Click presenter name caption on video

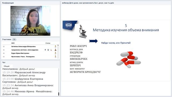[24, 34]
